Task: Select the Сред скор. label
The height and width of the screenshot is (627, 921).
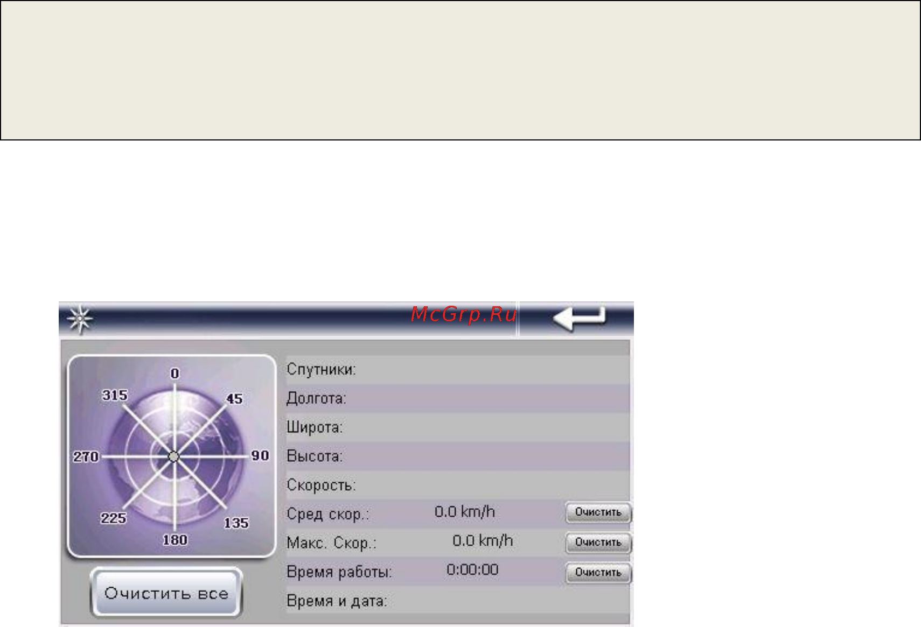Action: tap(328, 514)
